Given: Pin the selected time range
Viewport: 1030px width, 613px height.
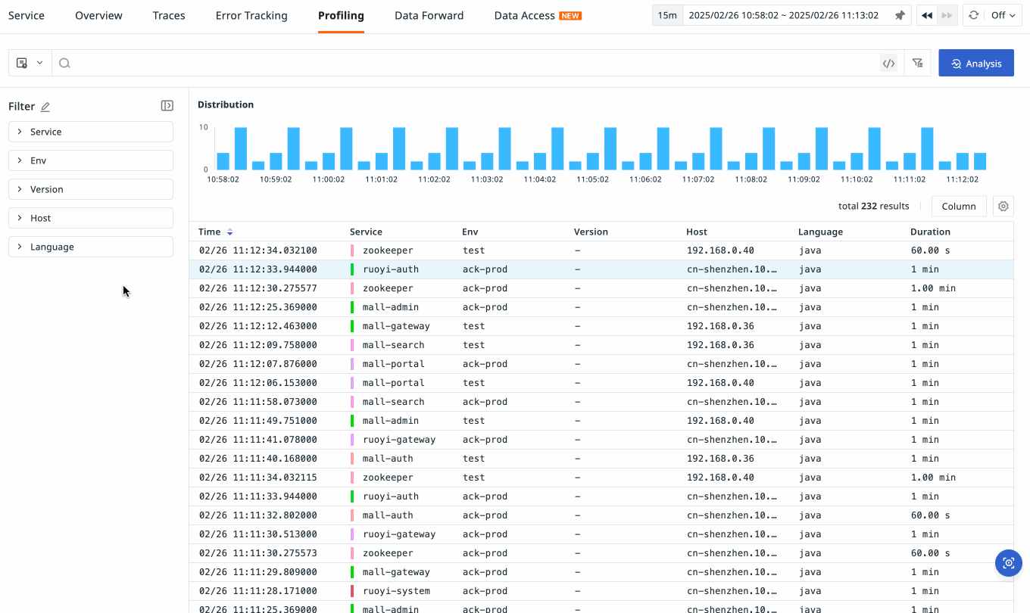Looking at the screenshot, I should click(x=900, y=15).
